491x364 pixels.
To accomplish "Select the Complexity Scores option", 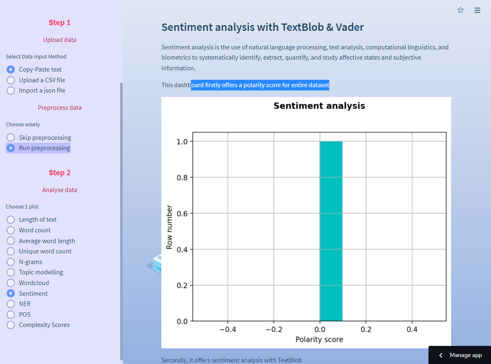I will pyautogui.click(x=11, y=325).
